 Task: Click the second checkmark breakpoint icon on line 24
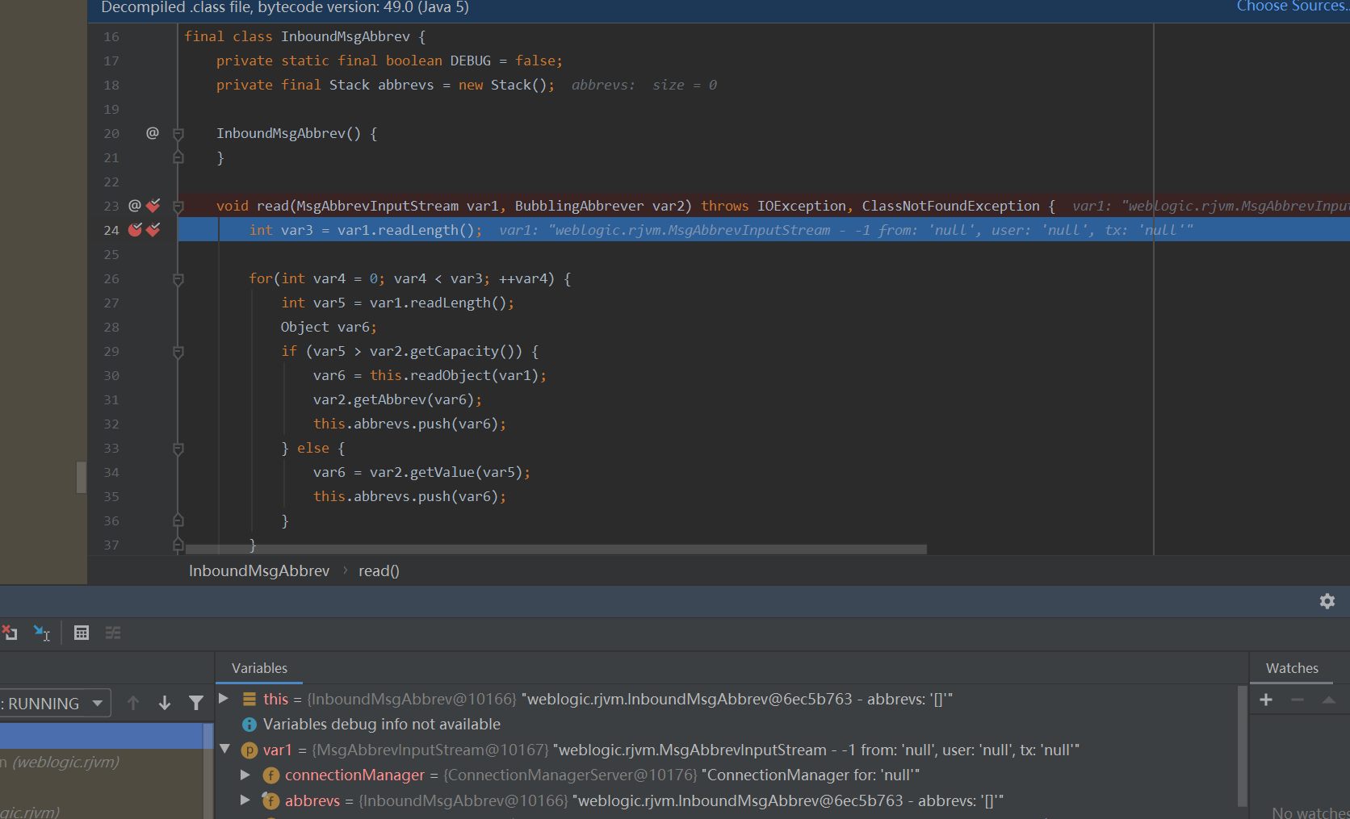(153, 230)
